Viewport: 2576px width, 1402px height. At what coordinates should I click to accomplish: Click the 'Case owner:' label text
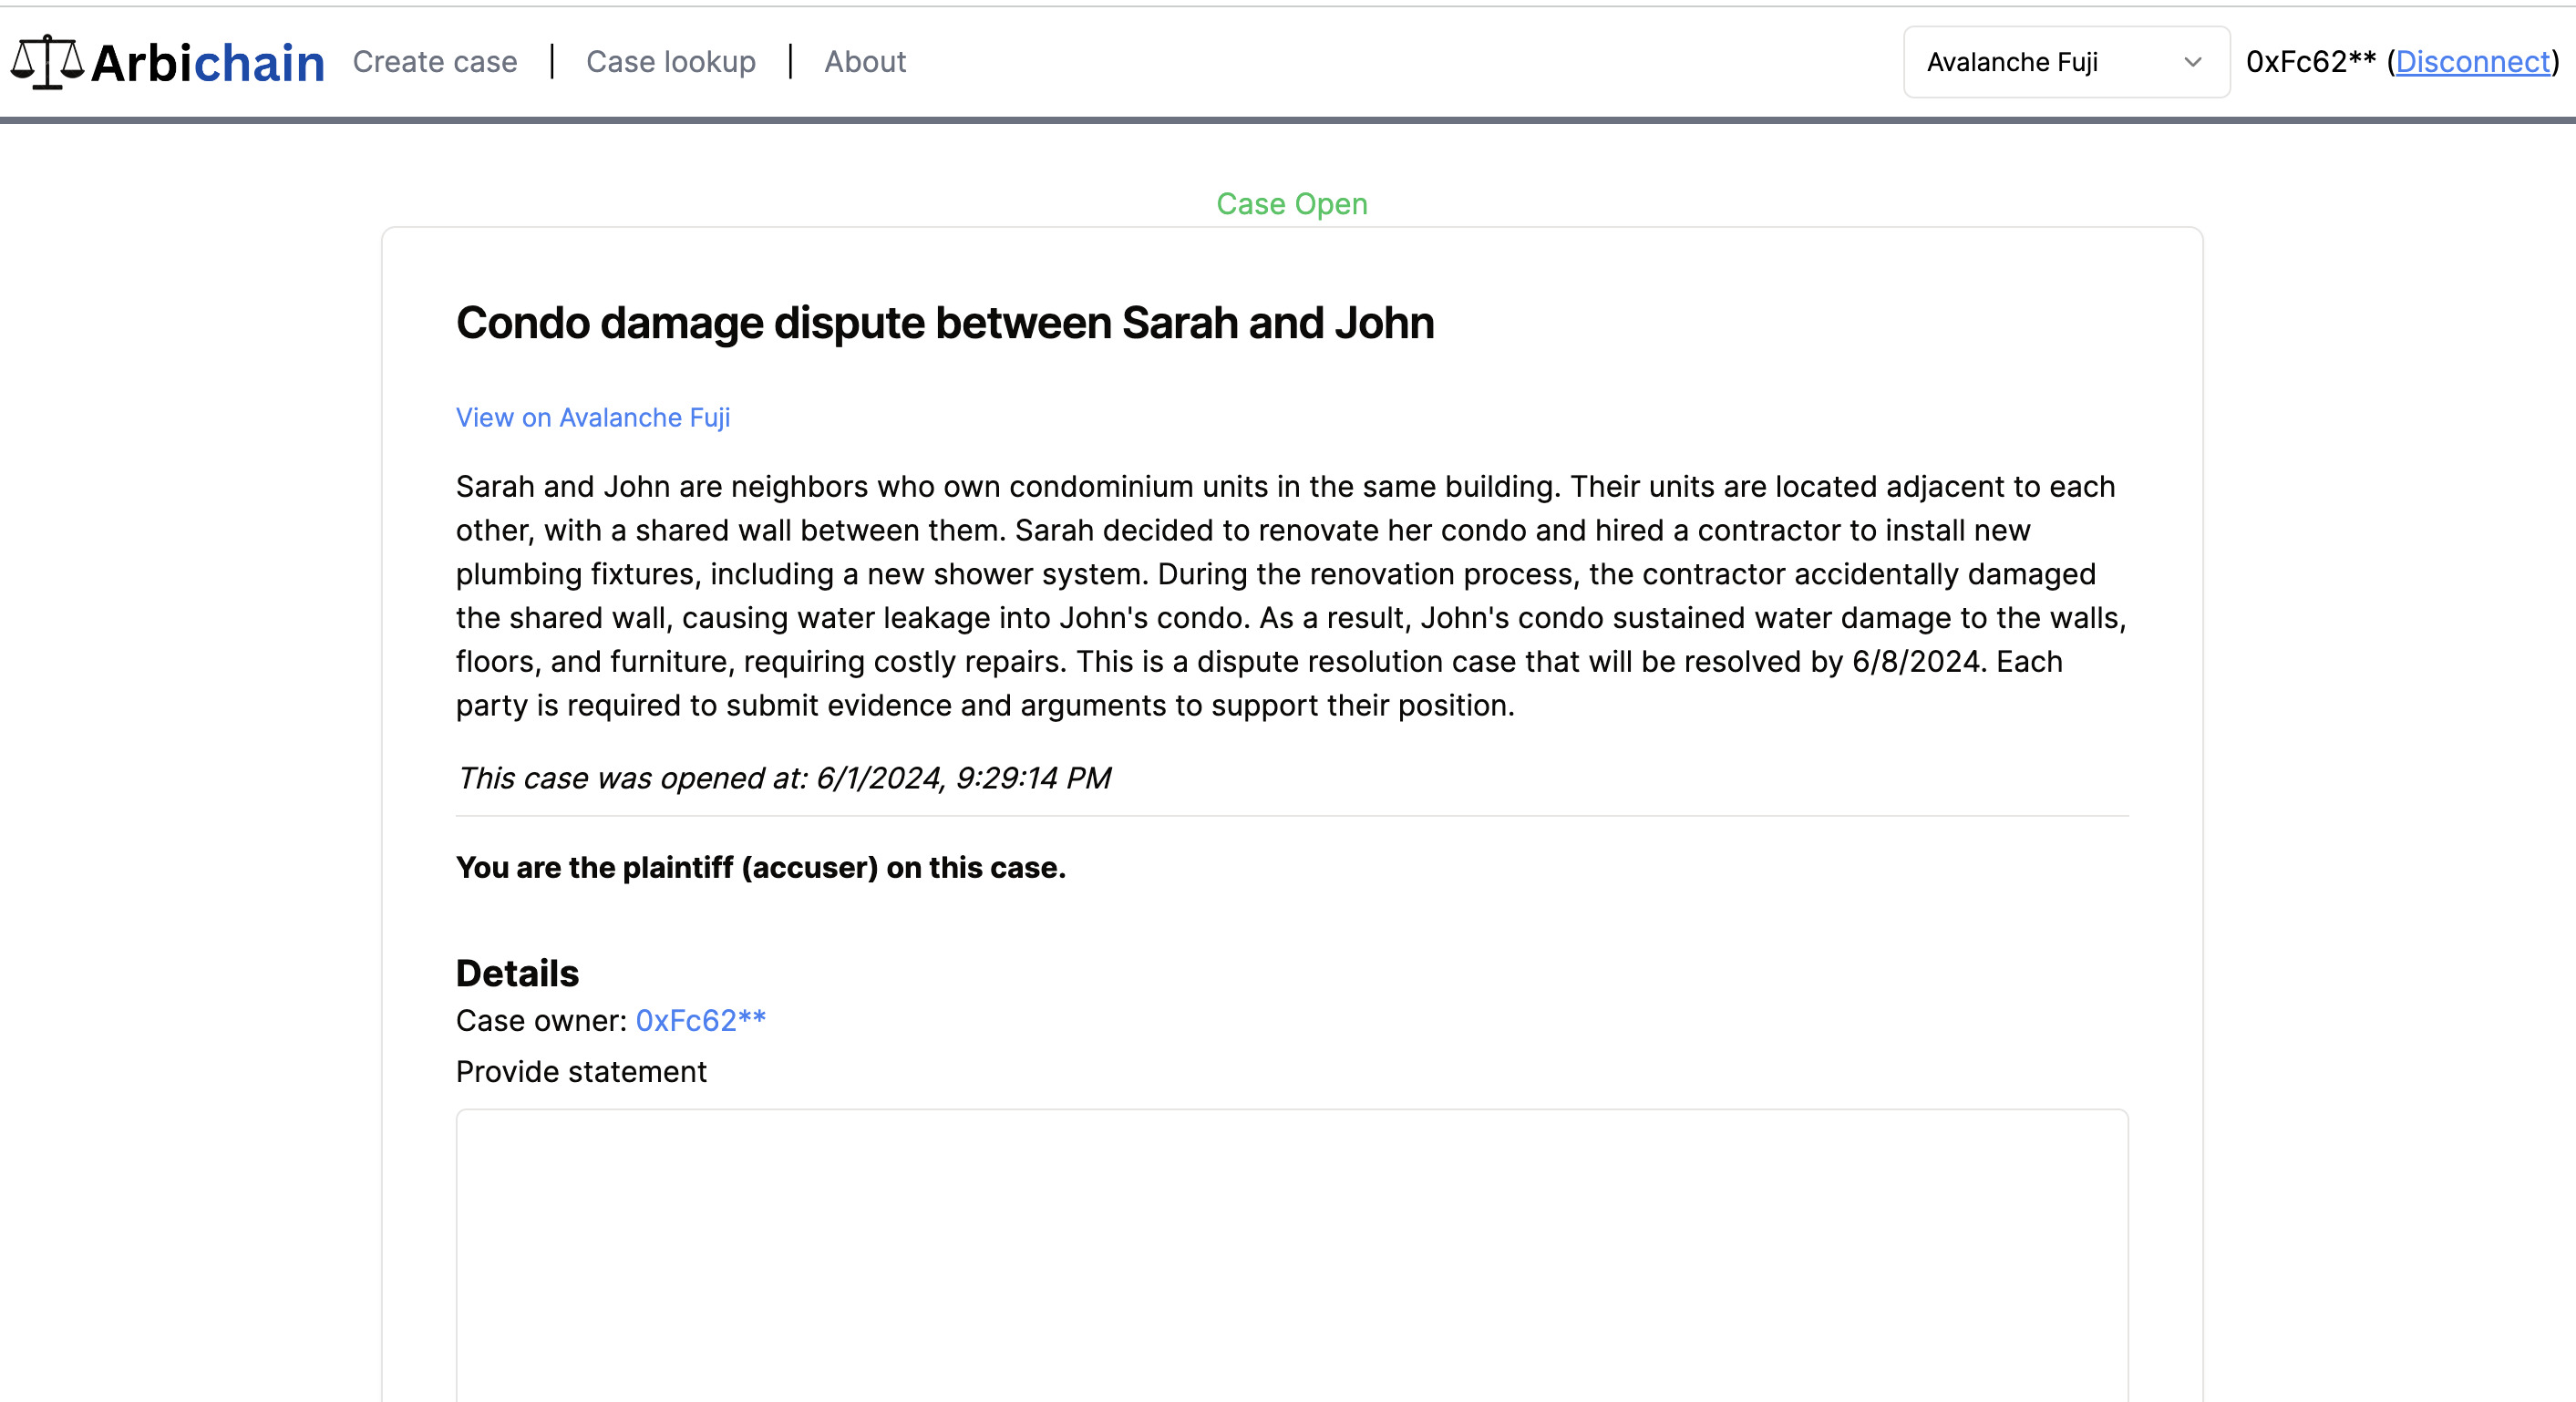pos(541,1020)
